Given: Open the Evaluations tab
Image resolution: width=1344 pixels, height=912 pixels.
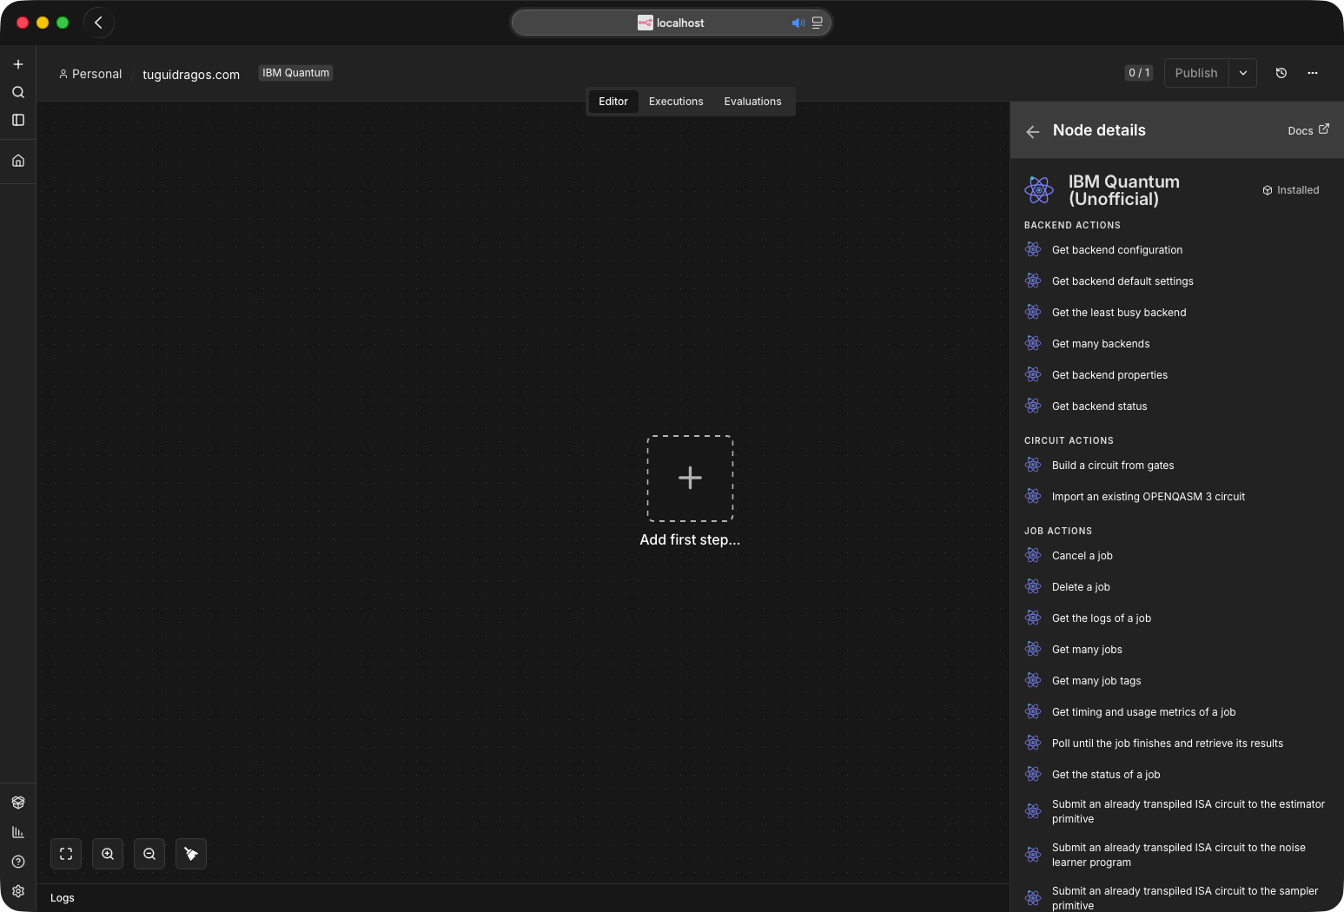Looking at the screenshot, I should point(752,102).
